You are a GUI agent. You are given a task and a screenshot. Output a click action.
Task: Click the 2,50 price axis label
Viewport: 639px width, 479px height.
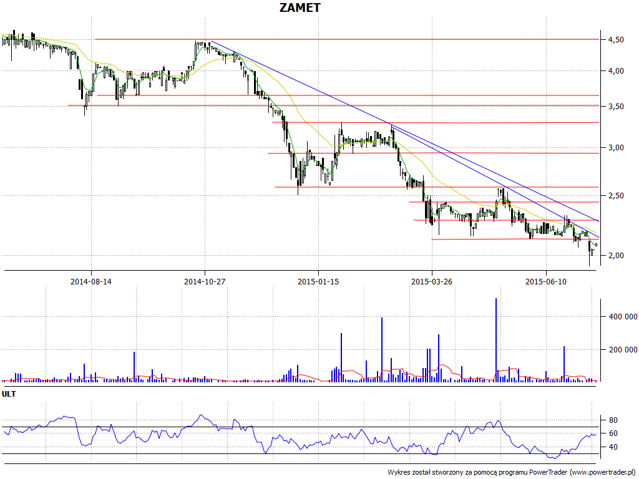click(x=615, y=195)
